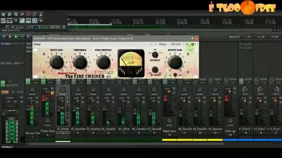Toggle the snap icon in second toolbar row

tap(34, 21)
